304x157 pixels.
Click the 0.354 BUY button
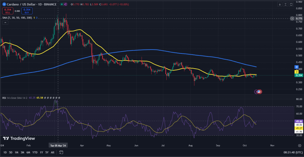pos(27,11)
